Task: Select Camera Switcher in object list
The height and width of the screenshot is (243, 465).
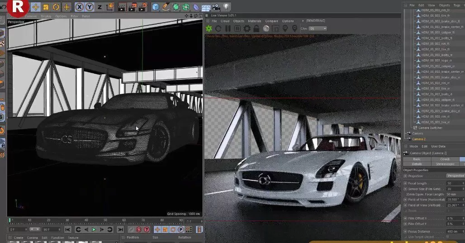Action: click(x=430, y=128)
